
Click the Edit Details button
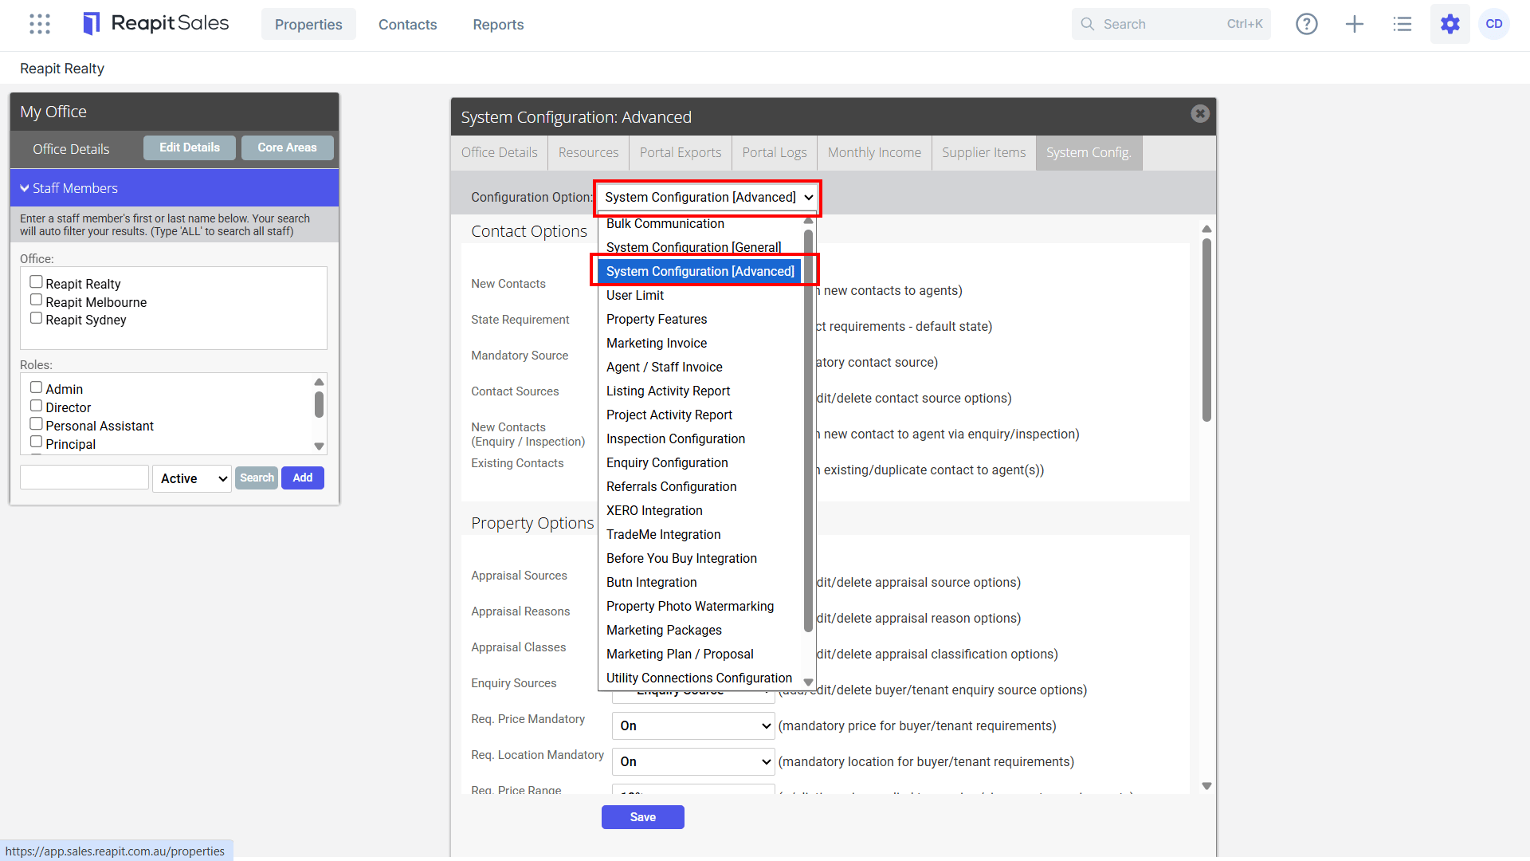tap(190, 147)
